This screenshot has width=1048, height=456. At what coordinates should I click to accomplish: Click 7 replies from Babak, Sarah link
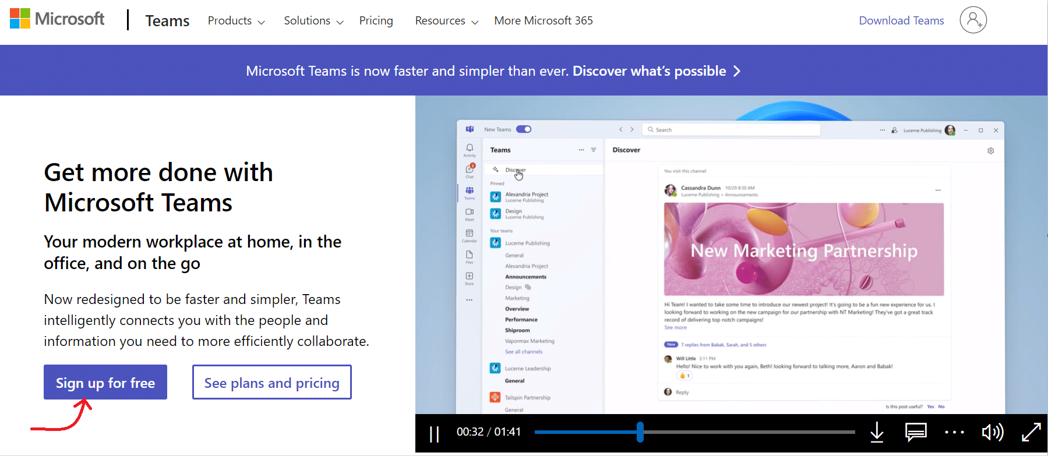(x=724, y=345)
